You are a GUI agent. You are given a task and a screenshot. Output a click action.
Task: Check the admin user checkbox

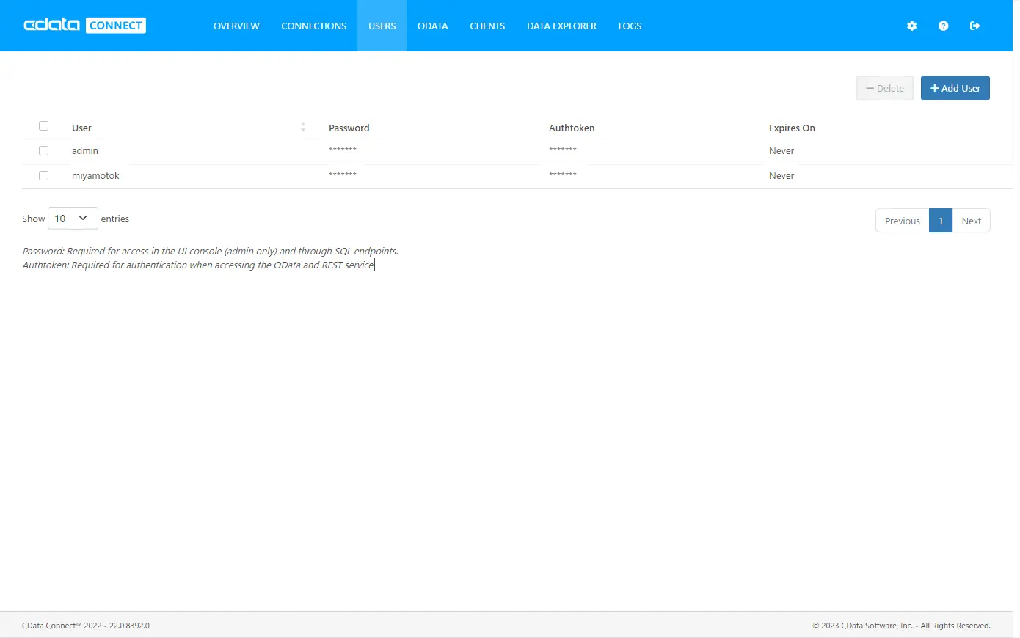click(43, 150)
